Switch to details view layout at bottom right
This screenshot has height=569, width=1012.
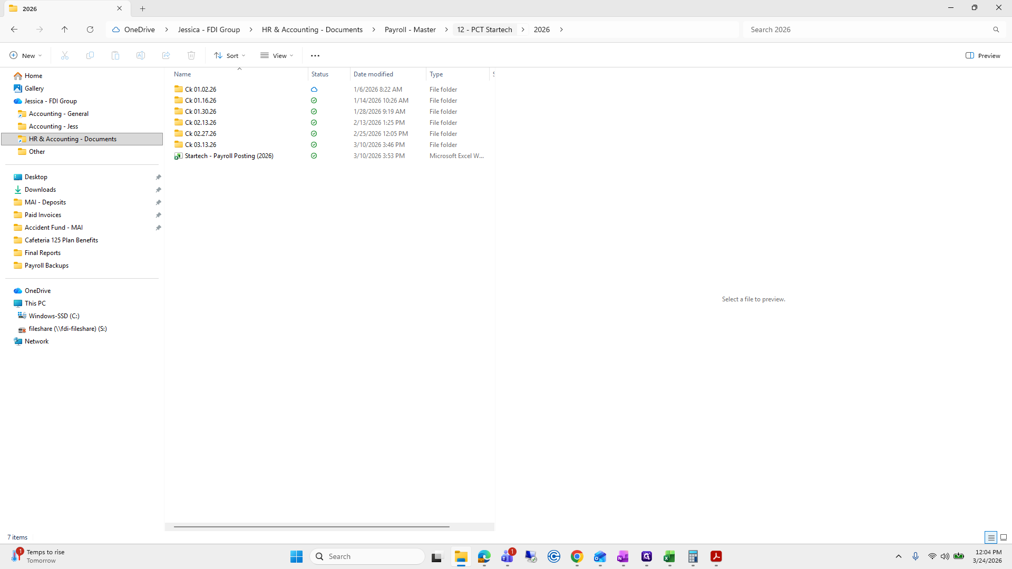[x=991, y=537]
